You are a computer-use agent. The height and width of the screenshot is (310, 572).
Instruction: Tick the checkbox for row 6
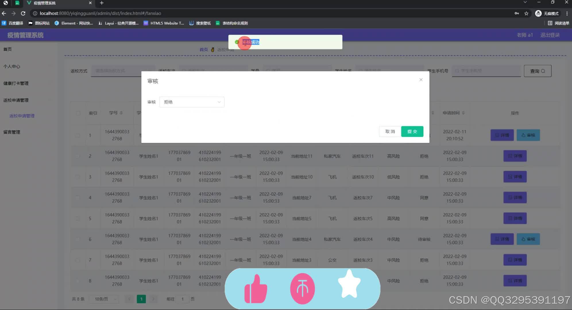click(x=78, y=239)
